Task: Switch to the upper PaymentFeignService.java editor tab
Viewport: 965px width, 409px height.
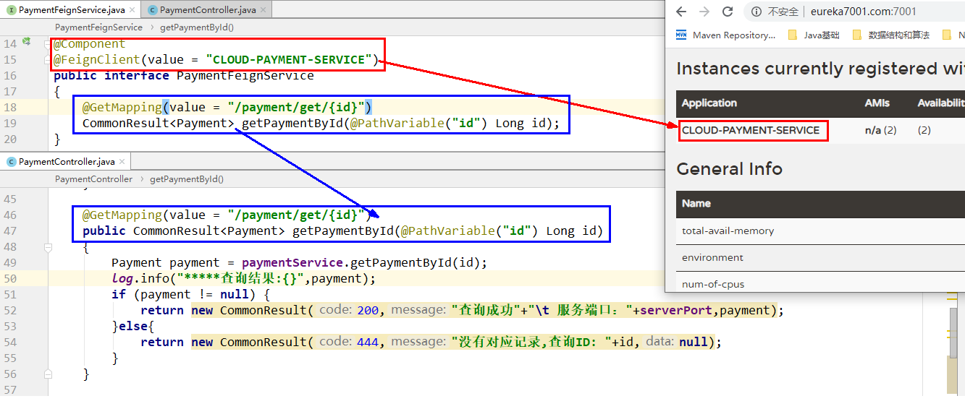Action: 71,10
